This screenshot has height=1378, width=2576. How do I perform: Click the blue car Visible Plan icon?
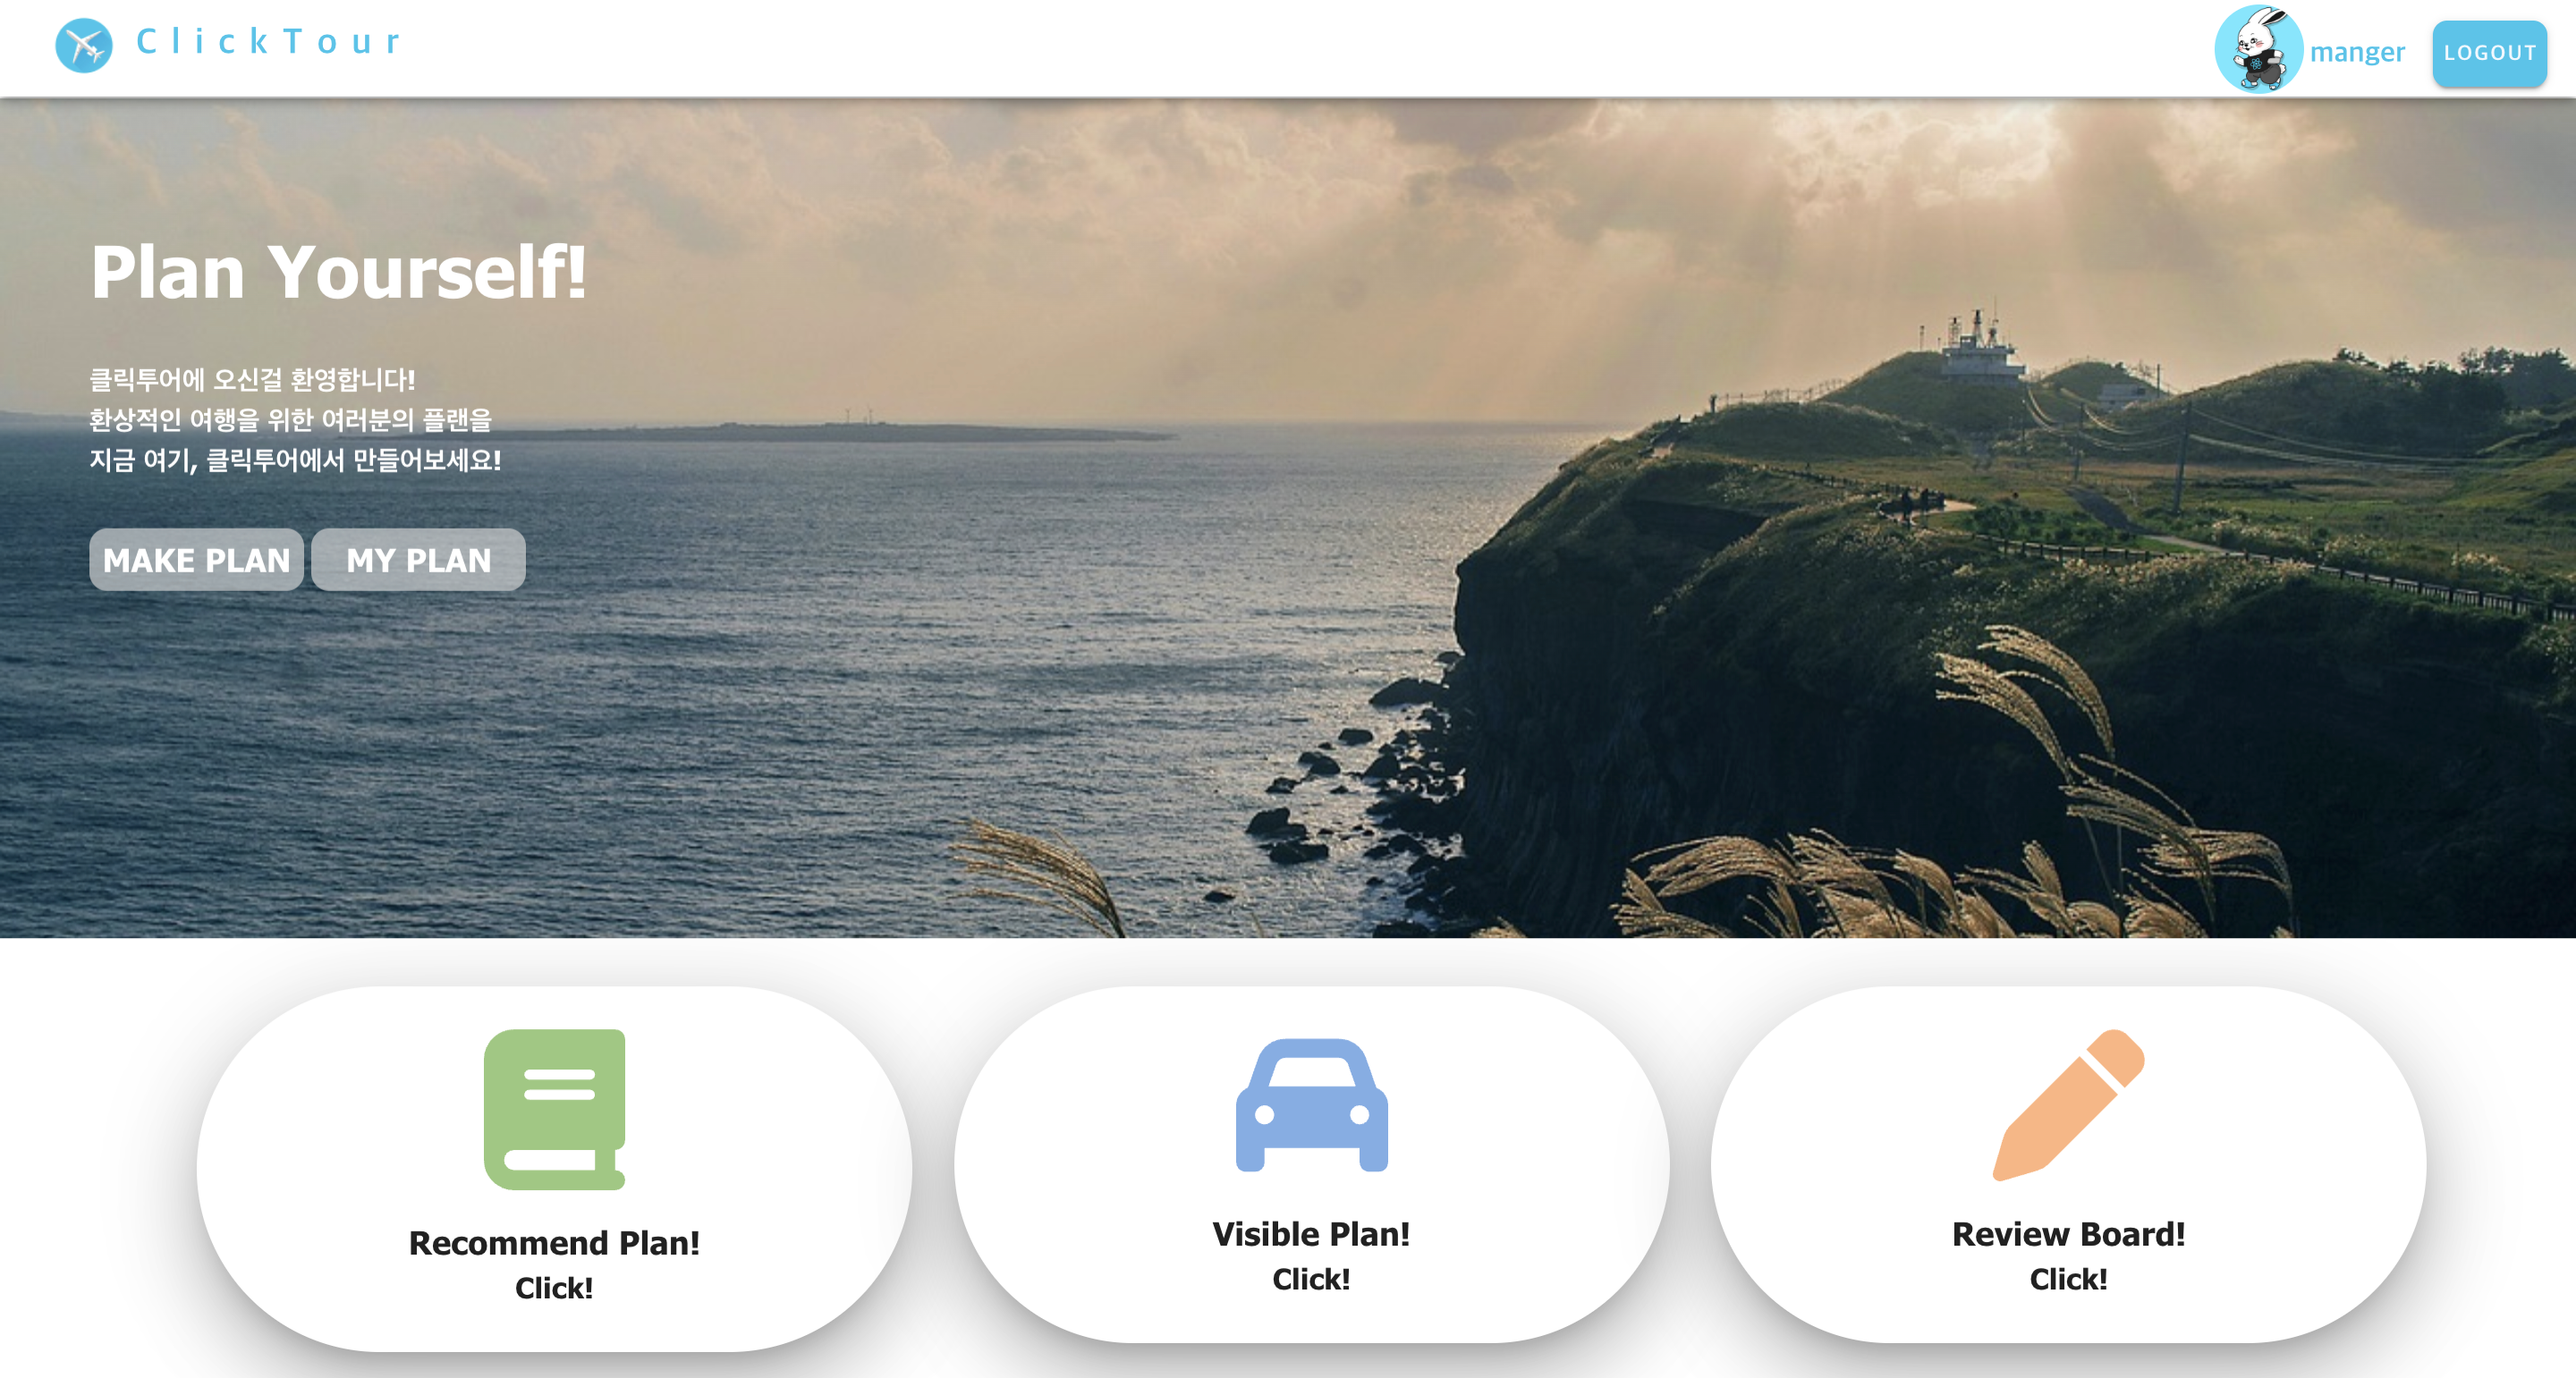tap(1311, 1105)
